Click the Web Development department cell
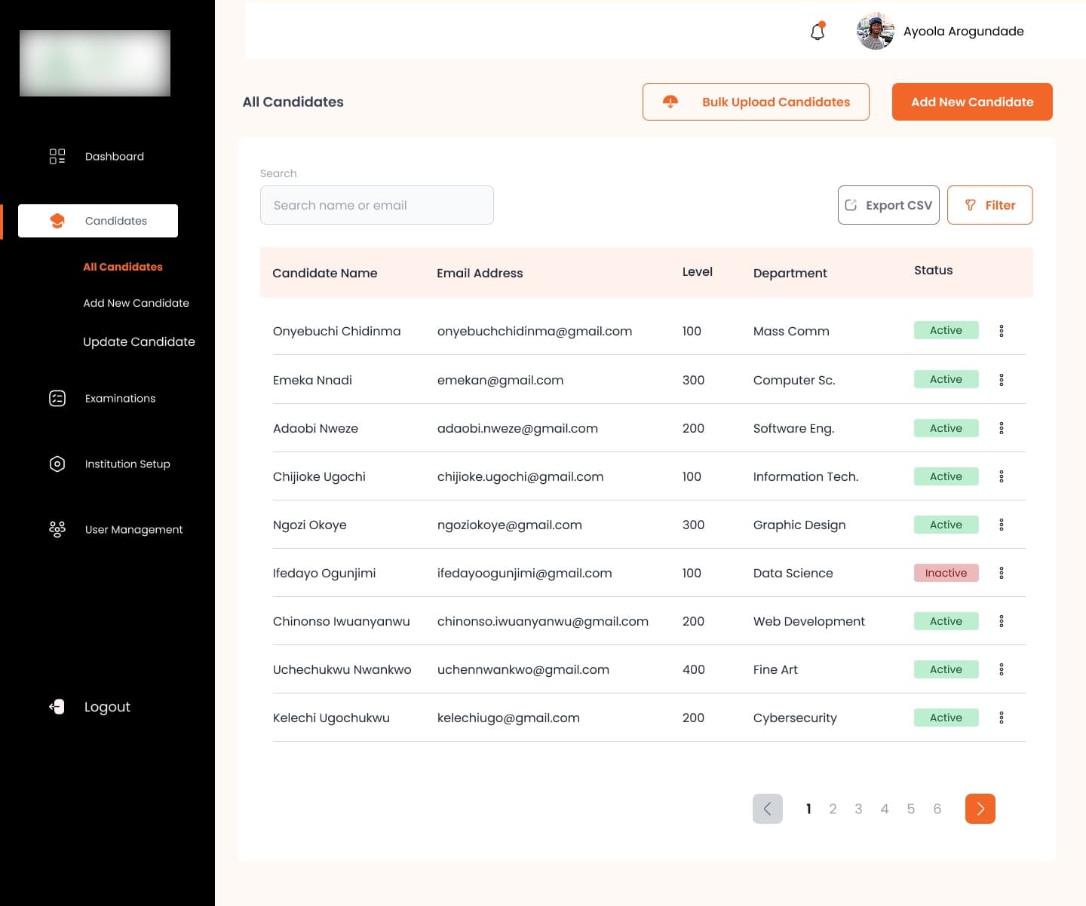 (x=809, y=621)
